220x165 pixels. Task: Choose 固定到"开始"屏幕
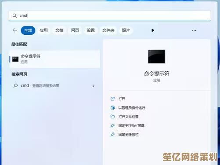click(x=131, y=126)
